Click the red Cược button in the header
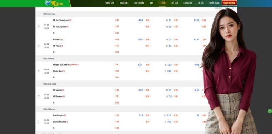Screen dimensions: 272x134 click(x=229, y=3)
